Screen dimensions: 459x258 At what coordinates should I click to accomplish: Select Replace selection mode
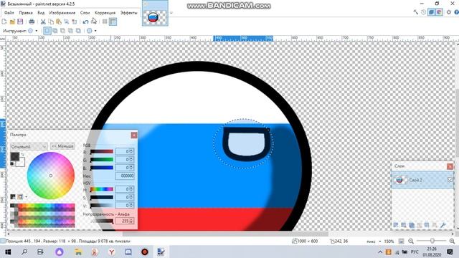47,30
